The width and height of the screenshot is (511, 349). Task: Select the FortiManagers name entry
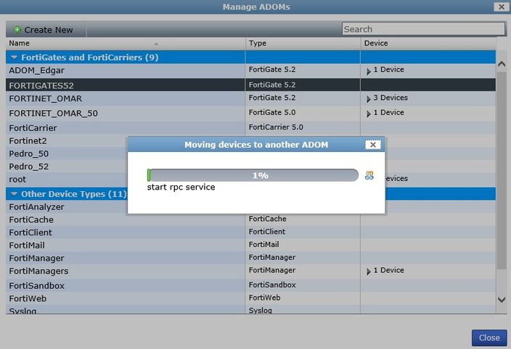(x=38, y=271)
